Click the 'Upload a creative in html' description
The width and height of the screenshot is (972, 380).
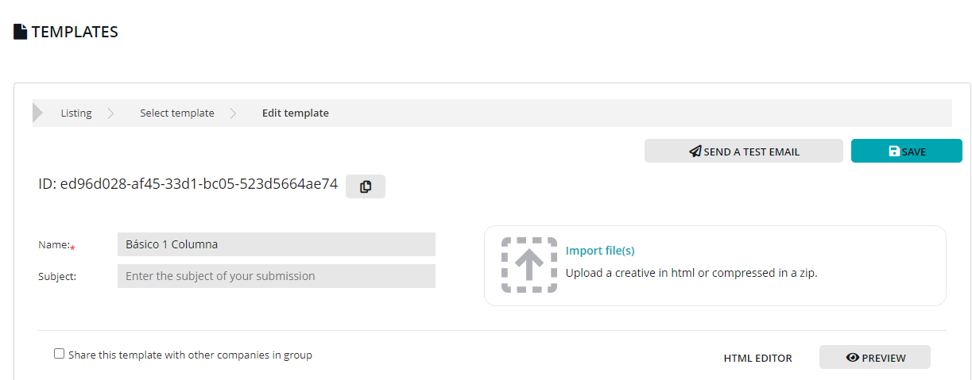[691, 273]
